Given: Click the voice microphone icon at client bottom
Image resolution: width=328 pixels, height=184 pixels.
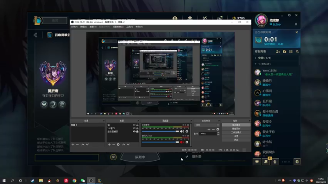Looking at the screenshot, I should 275,162.
